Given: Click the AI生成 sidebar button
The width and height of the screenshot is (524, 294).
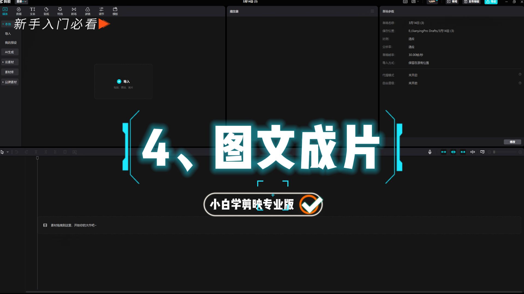Looking at the screenshot, I should coord(10,52).
